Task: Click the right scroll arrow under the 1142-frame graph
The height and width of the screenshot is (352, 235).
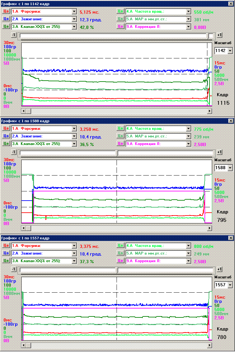Action: pos(209,111)
